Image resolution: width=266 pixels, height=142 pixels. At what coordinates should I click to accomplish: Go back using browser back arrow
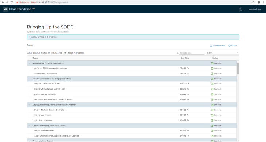(x=3, y=3)
